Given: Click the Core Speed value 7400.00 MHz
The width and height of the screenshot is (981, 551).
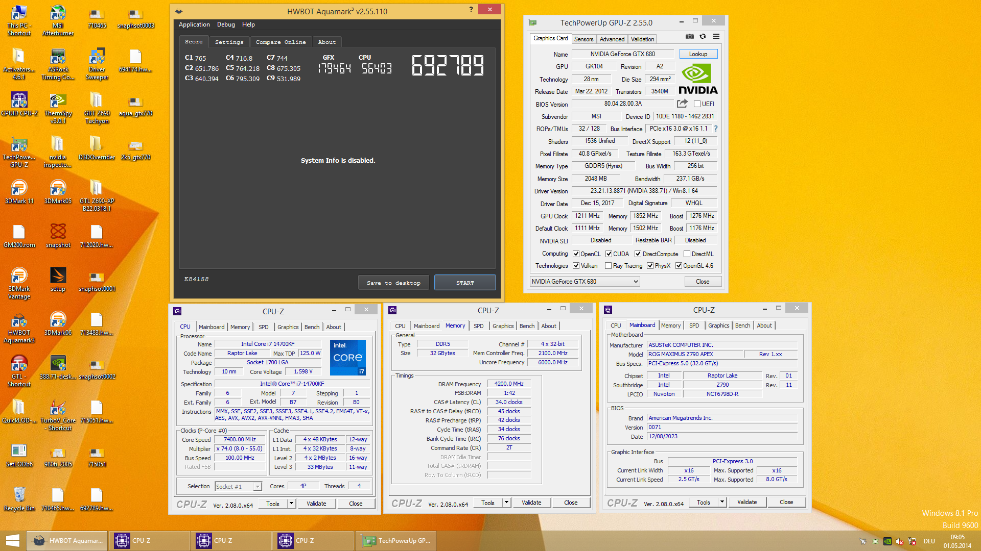Looking at the screenshot, I should pyautogui.click(x=240, y=439).
